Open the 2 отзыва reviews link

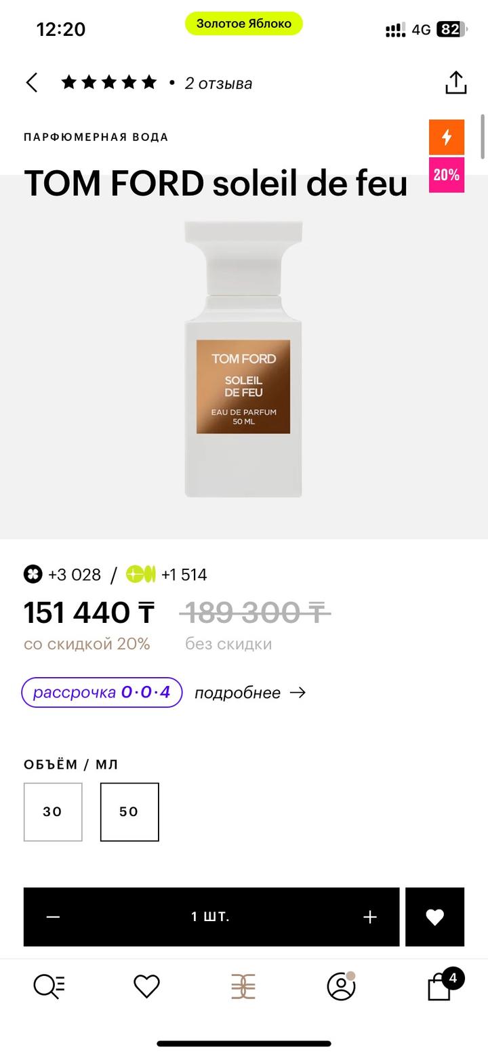[218, 83]
